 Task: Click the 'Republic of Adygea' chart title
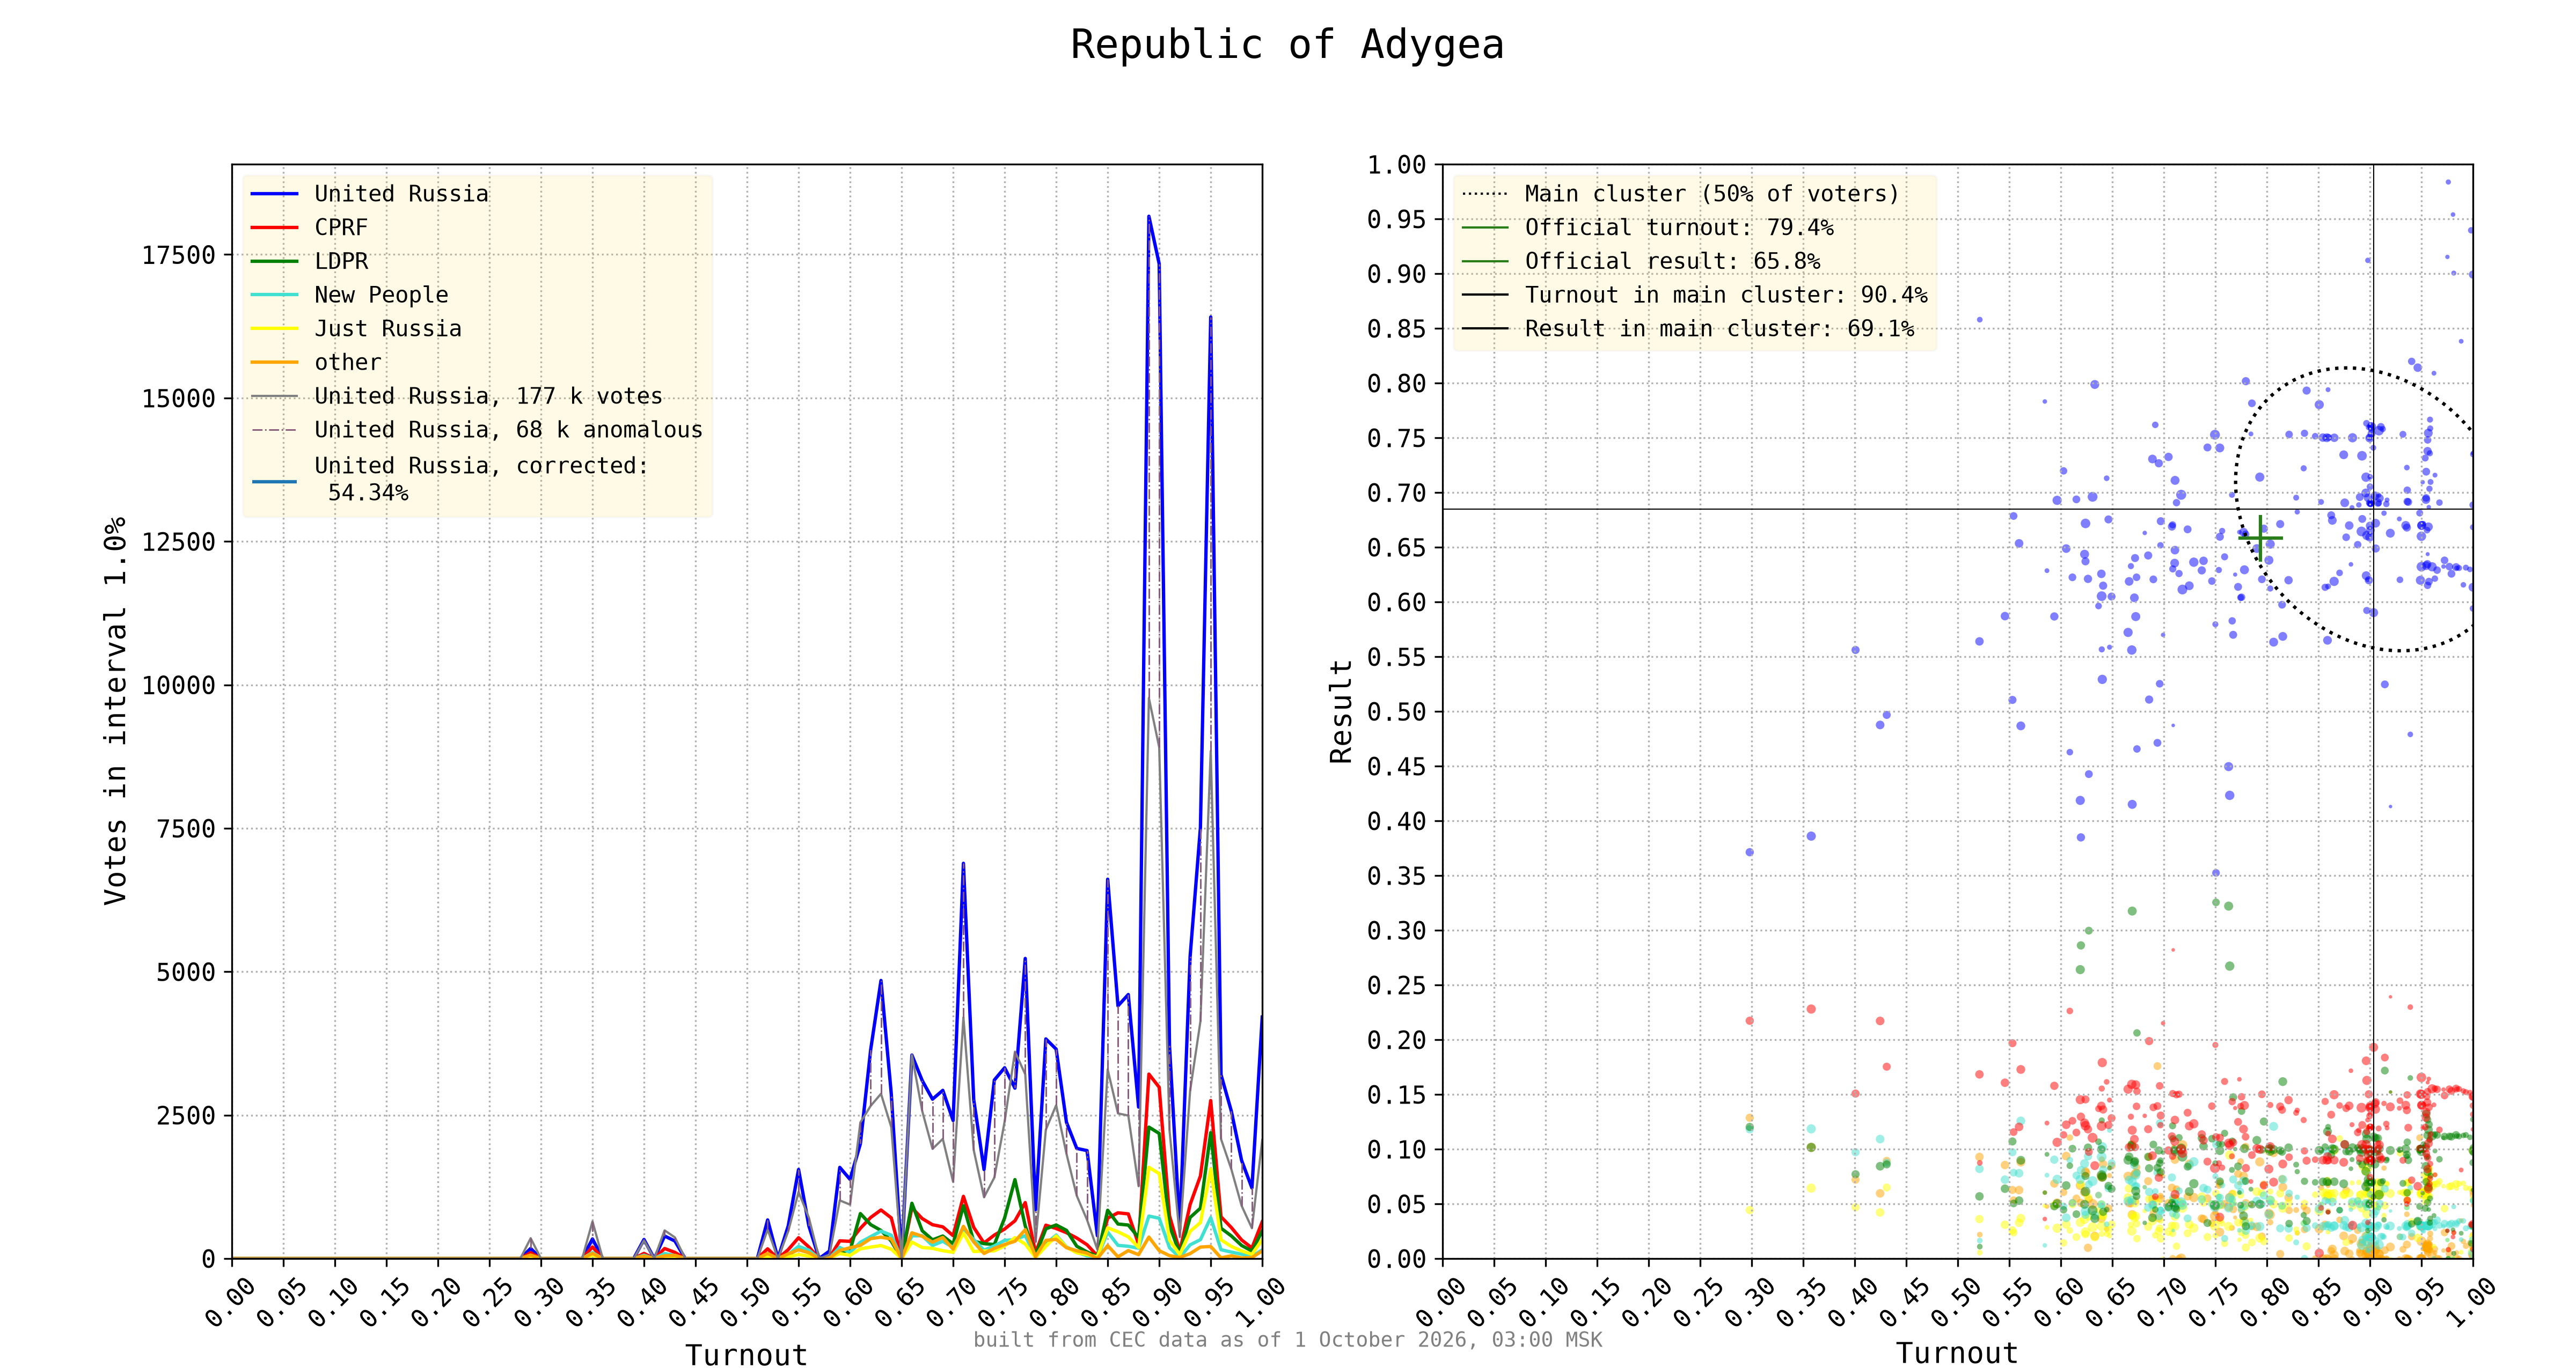click(1287, 45)
